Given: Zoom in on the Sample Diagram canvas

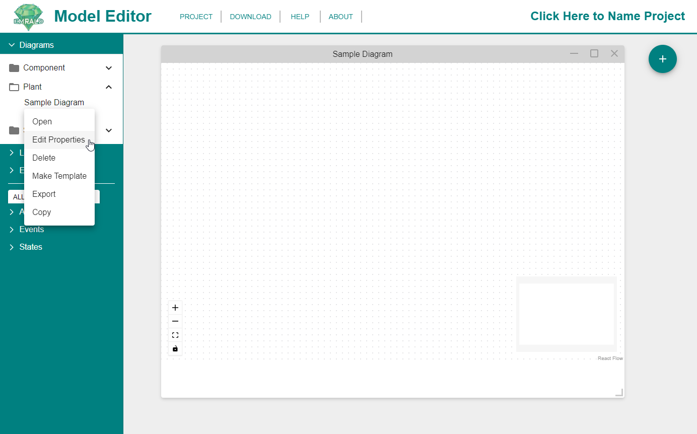Looking at the screenshot, I should 175,308.
